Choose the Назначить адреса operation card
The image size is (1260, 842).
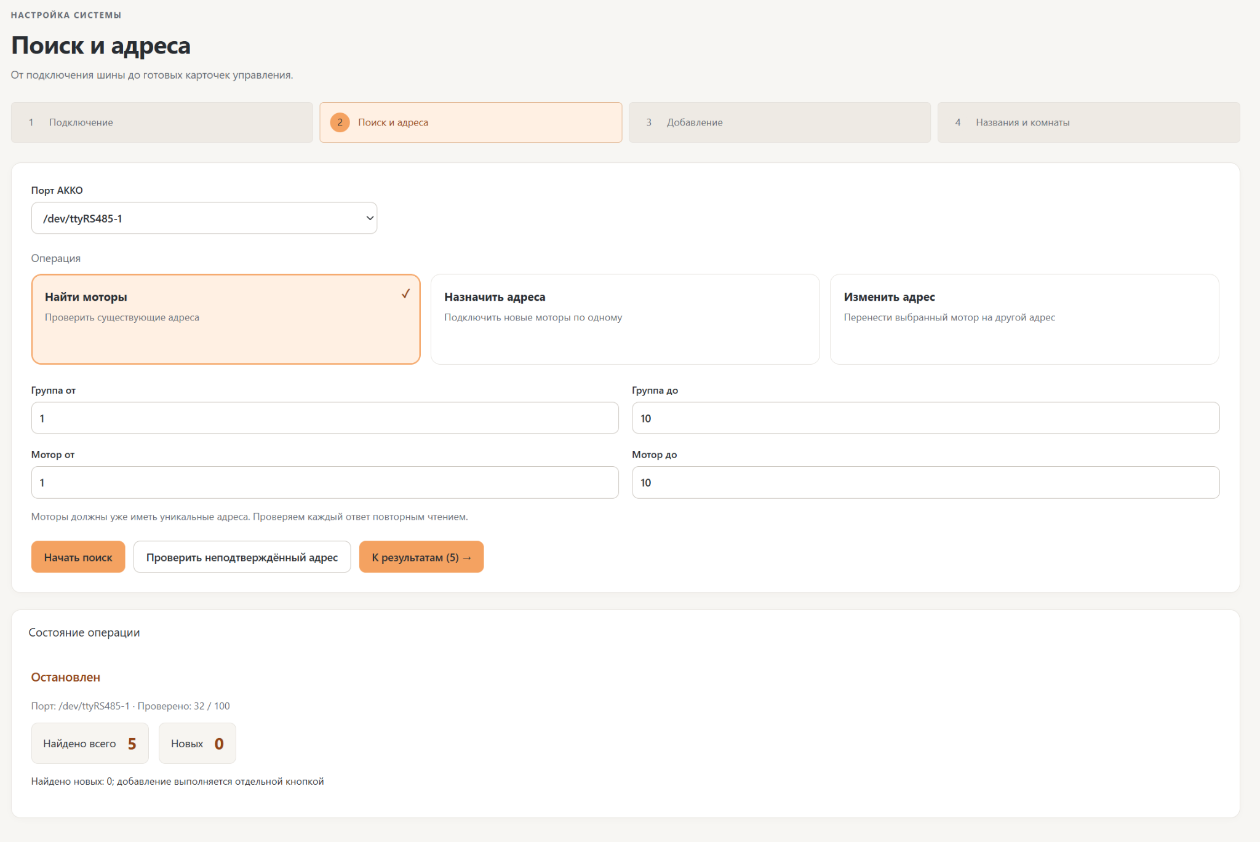point(625,319)
